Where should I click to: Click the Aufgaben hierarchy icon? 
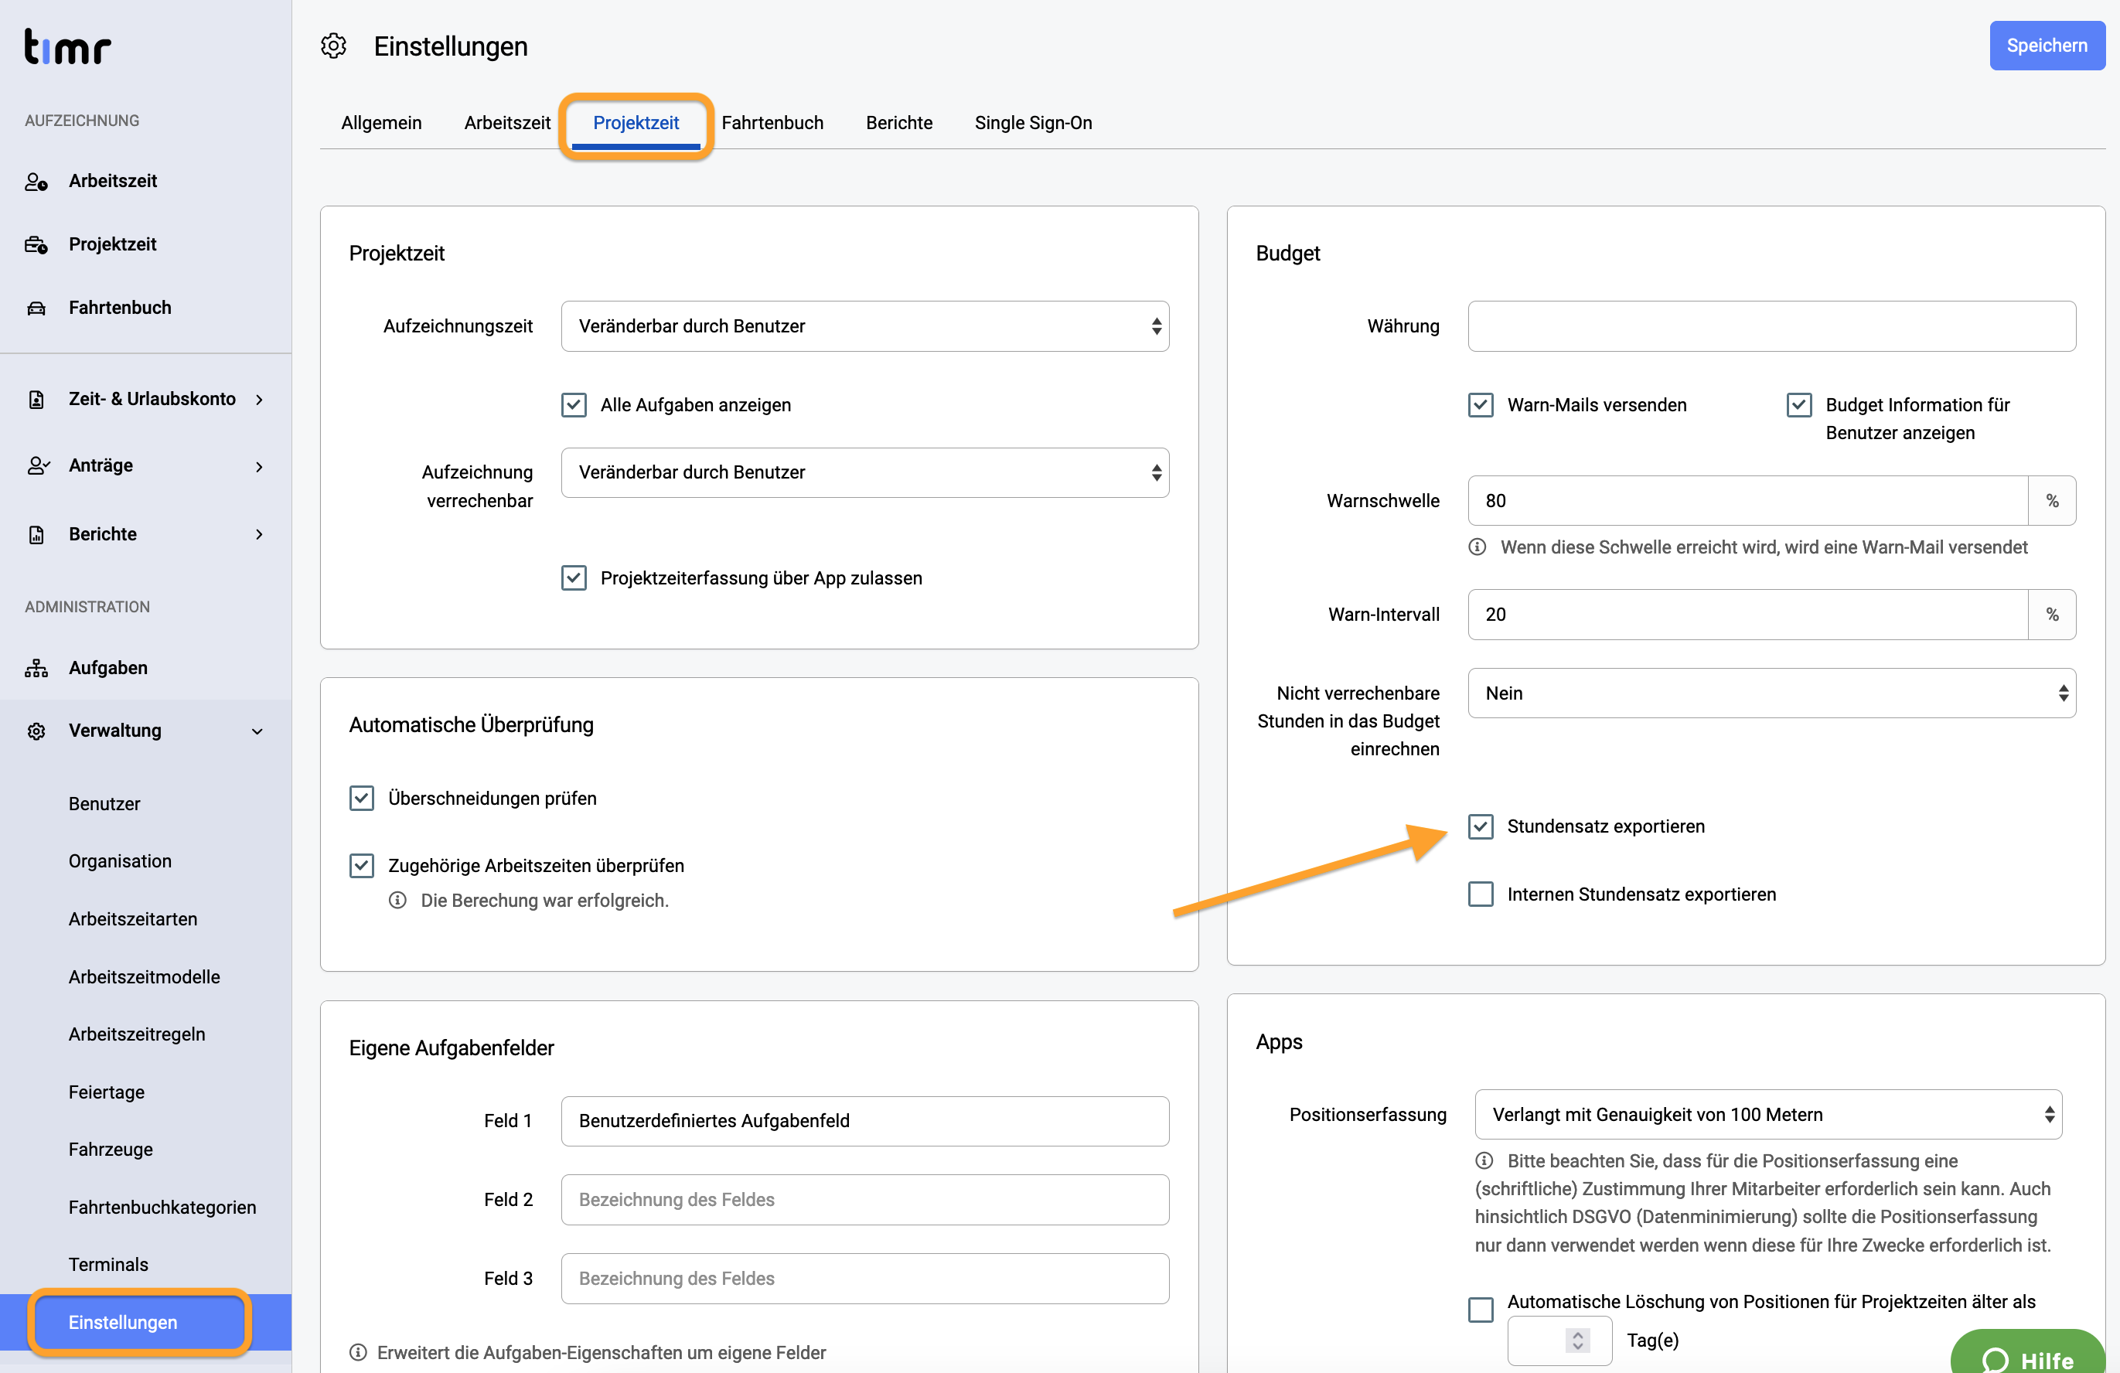tap(36, 668)
